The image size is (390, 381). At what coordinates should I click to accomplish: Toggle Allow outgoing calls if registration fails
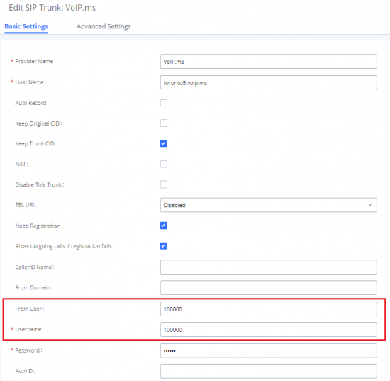(164, 246)
